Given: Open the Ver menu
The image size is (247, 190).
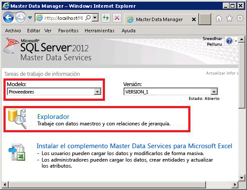Looking at the screenshot, I should point(48,31).
